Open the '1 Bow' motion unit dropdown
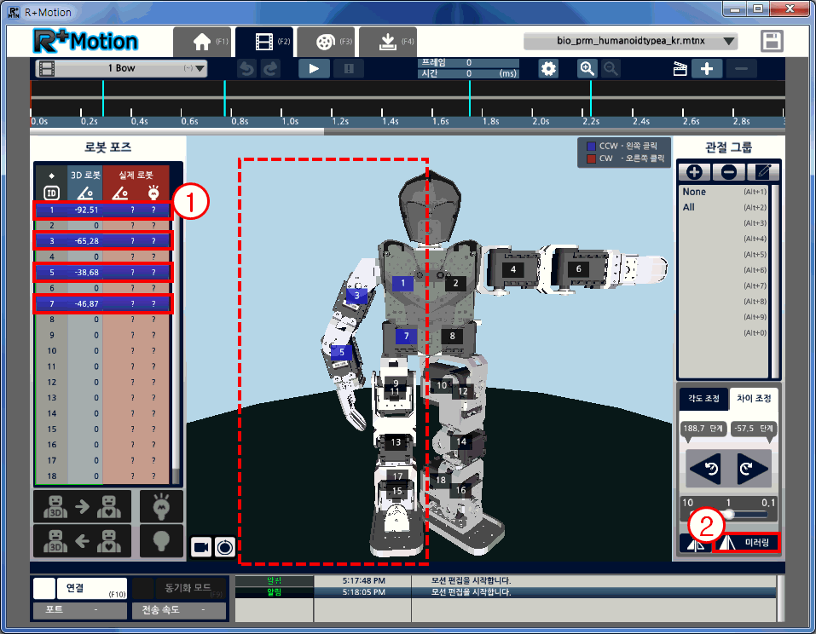 pos(121,68)
